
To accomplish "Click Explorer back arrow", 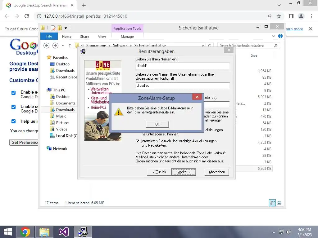I will pyautogui.click(x=47, y=46).
